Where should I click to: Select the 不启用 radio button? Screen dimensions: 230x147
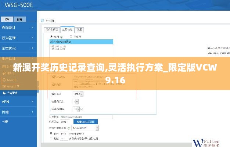pos(71,36)
